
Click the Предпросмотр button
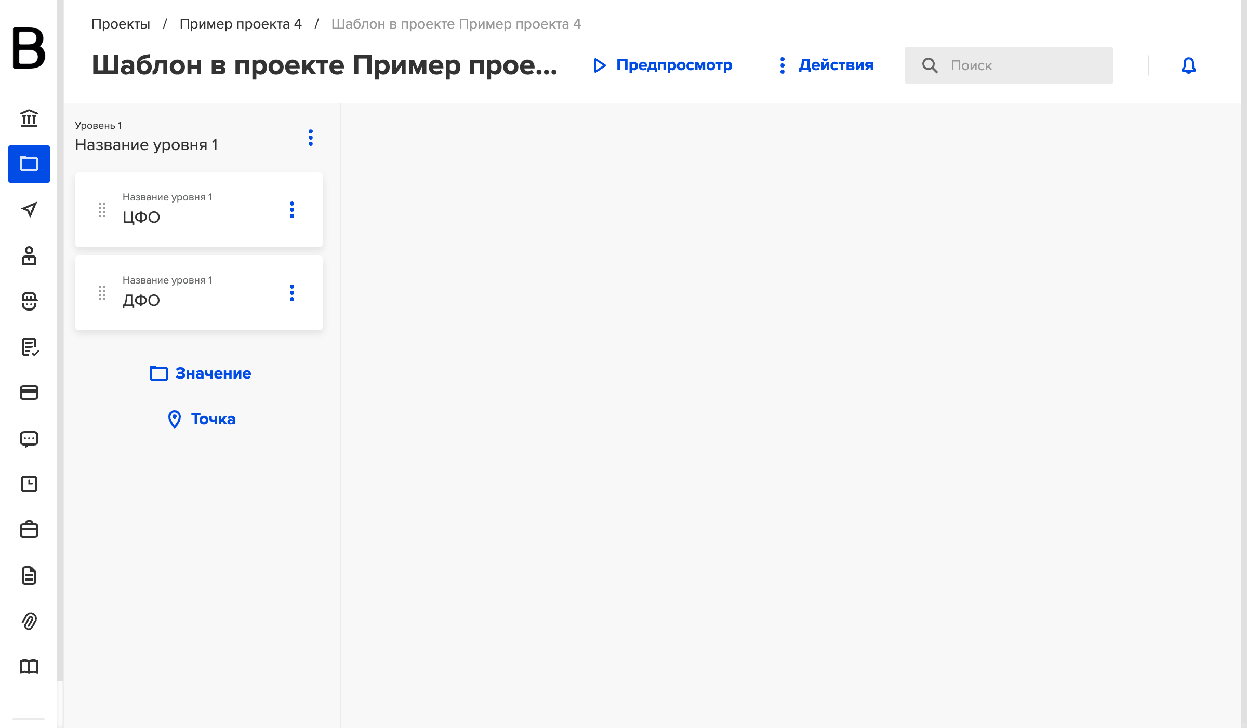coord(663,65)
